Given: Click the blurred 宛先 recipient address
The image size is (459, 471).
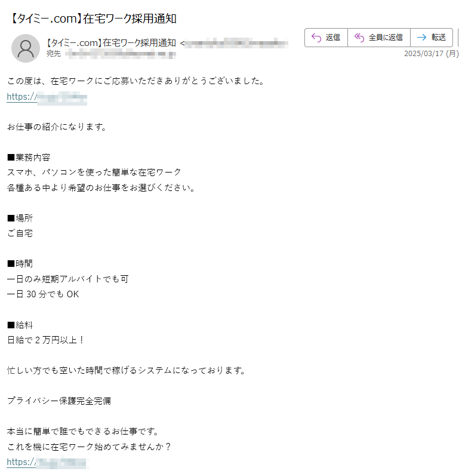Looking at the screenshot, I should pos(121,54).
